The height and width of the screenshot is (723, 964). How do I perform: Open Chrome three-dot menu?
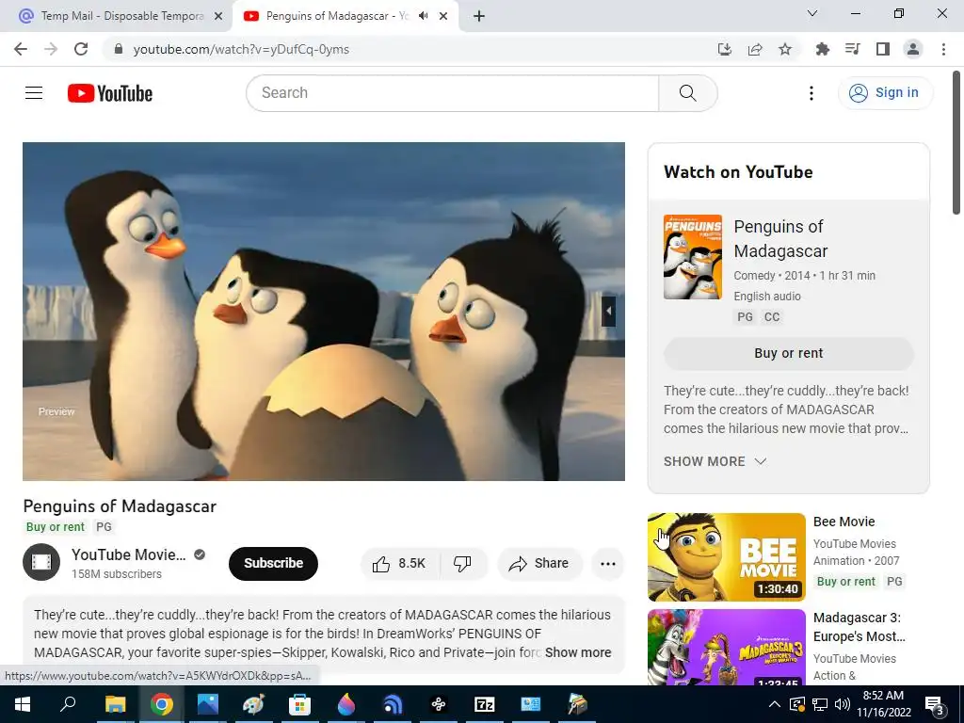(943, 49)
